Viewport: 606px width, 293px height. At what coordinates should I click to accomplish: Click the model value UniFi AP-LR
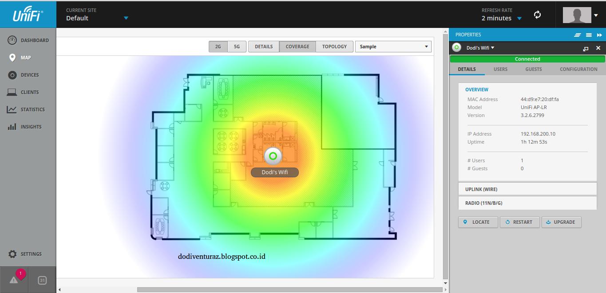(534, 107)
